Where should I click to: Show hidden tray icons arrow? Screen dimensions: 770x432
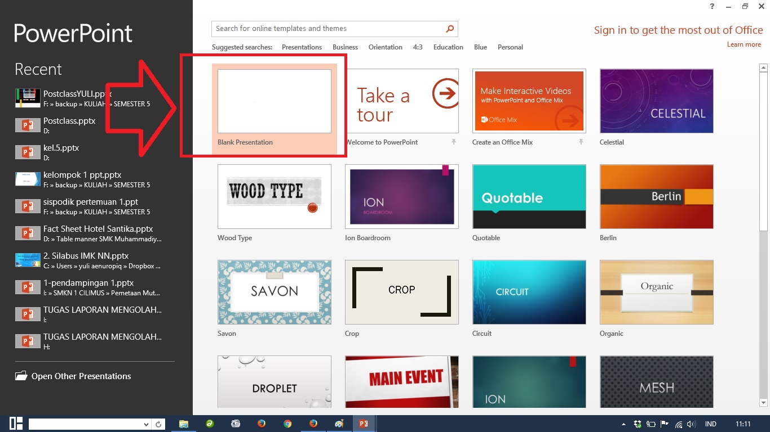coord(623,424)
